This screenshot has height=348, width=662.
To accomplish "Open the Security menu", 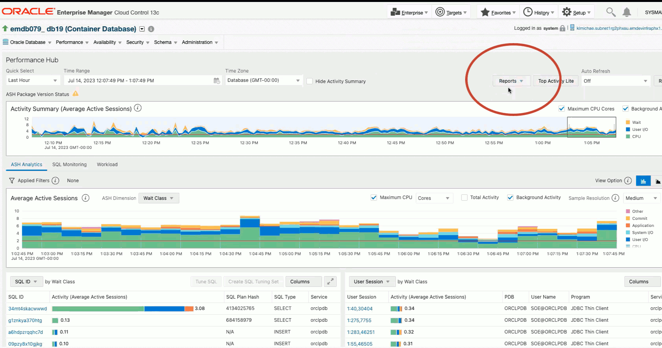I will (138, 42).
